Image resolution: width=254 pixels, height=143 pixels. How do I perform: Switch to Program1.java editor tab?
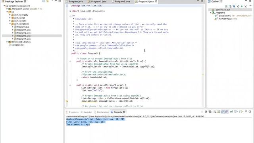97,2
